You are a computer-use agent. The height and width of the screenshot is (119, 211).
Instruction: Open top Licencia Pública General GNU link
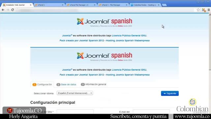(x=129, y=35)
